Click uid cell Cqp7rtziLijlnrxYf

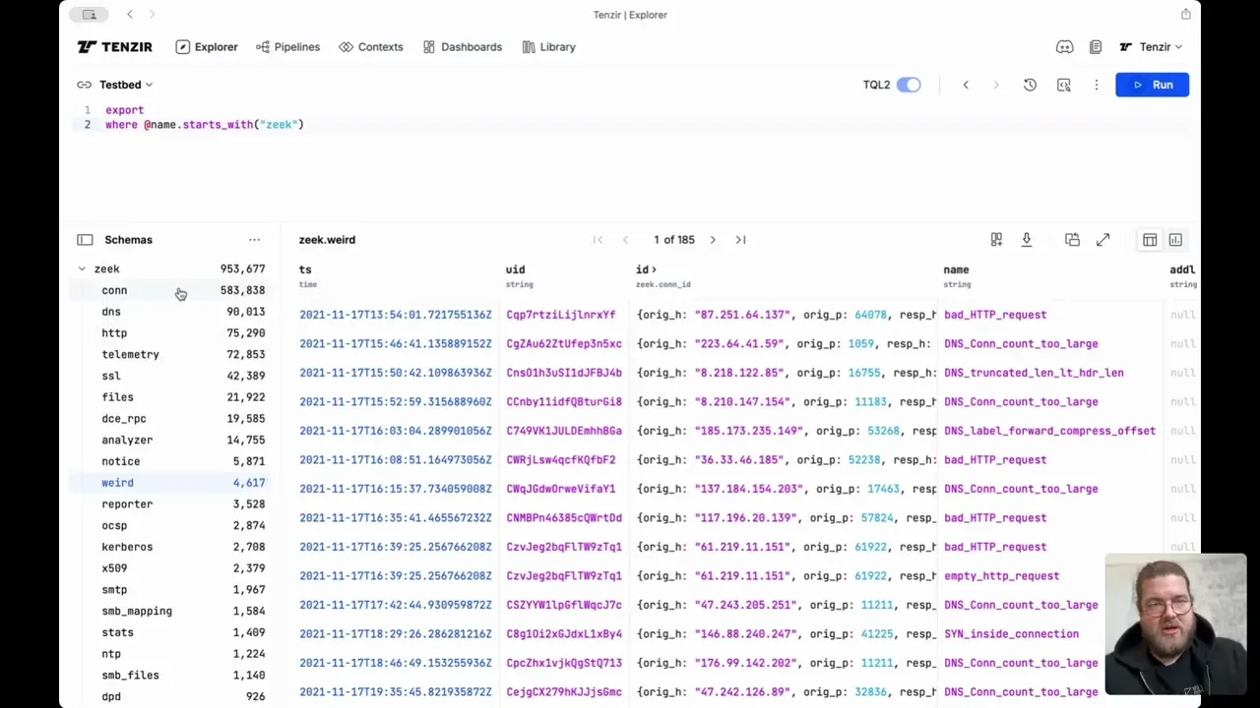tap(561, 315)
